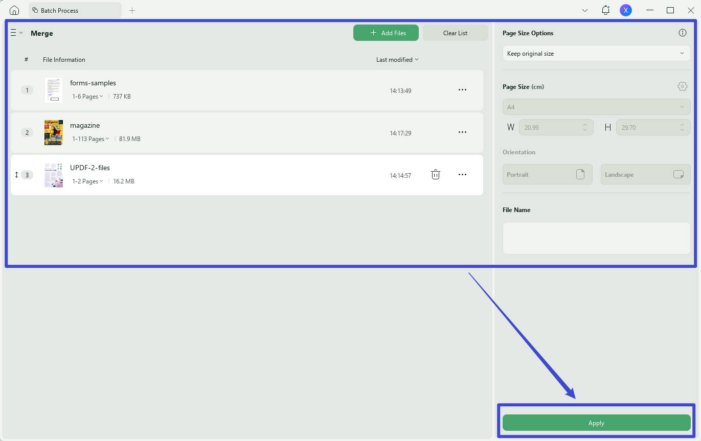Screen dimensions: 701x441
Task: Expand the Keep original size dropdown
Action: pyautogui.click(x=596, y=53)
